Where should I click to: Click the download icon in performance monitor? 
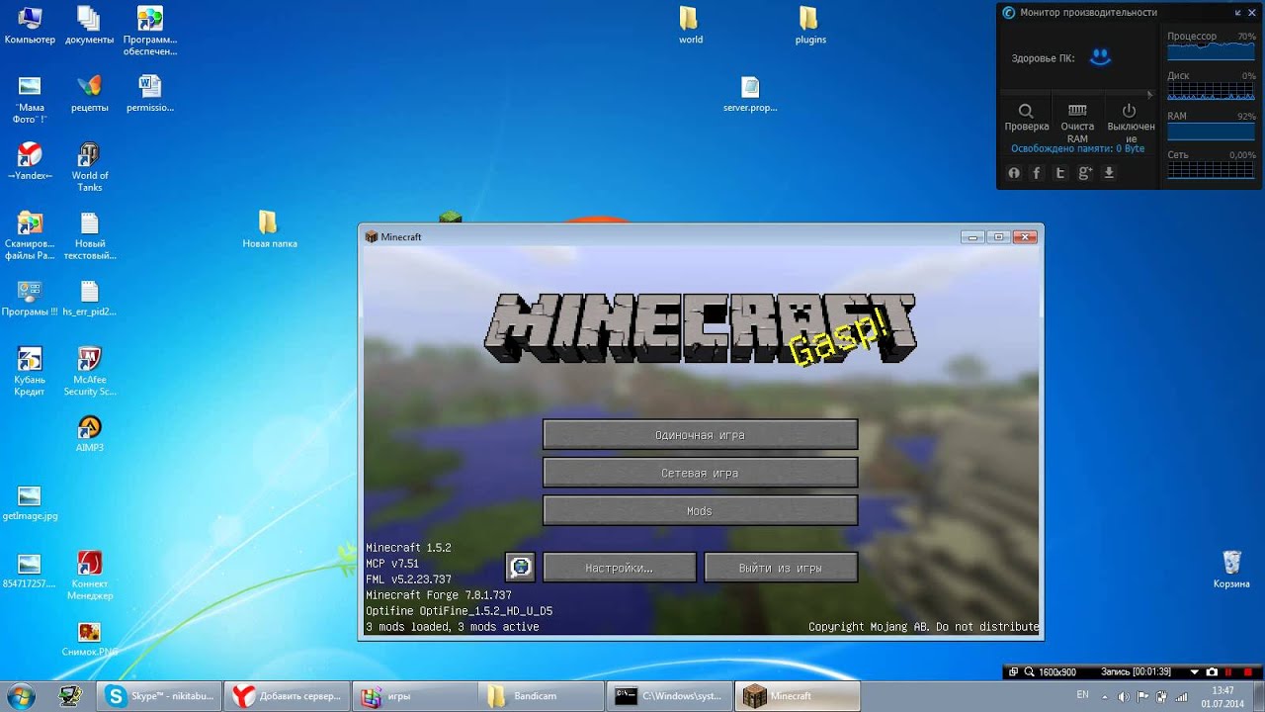pos(1109,173)
